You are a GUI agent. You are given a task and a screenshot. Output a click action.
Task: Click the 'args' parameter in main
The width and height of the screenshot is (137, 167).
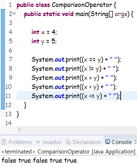(121, 14)
